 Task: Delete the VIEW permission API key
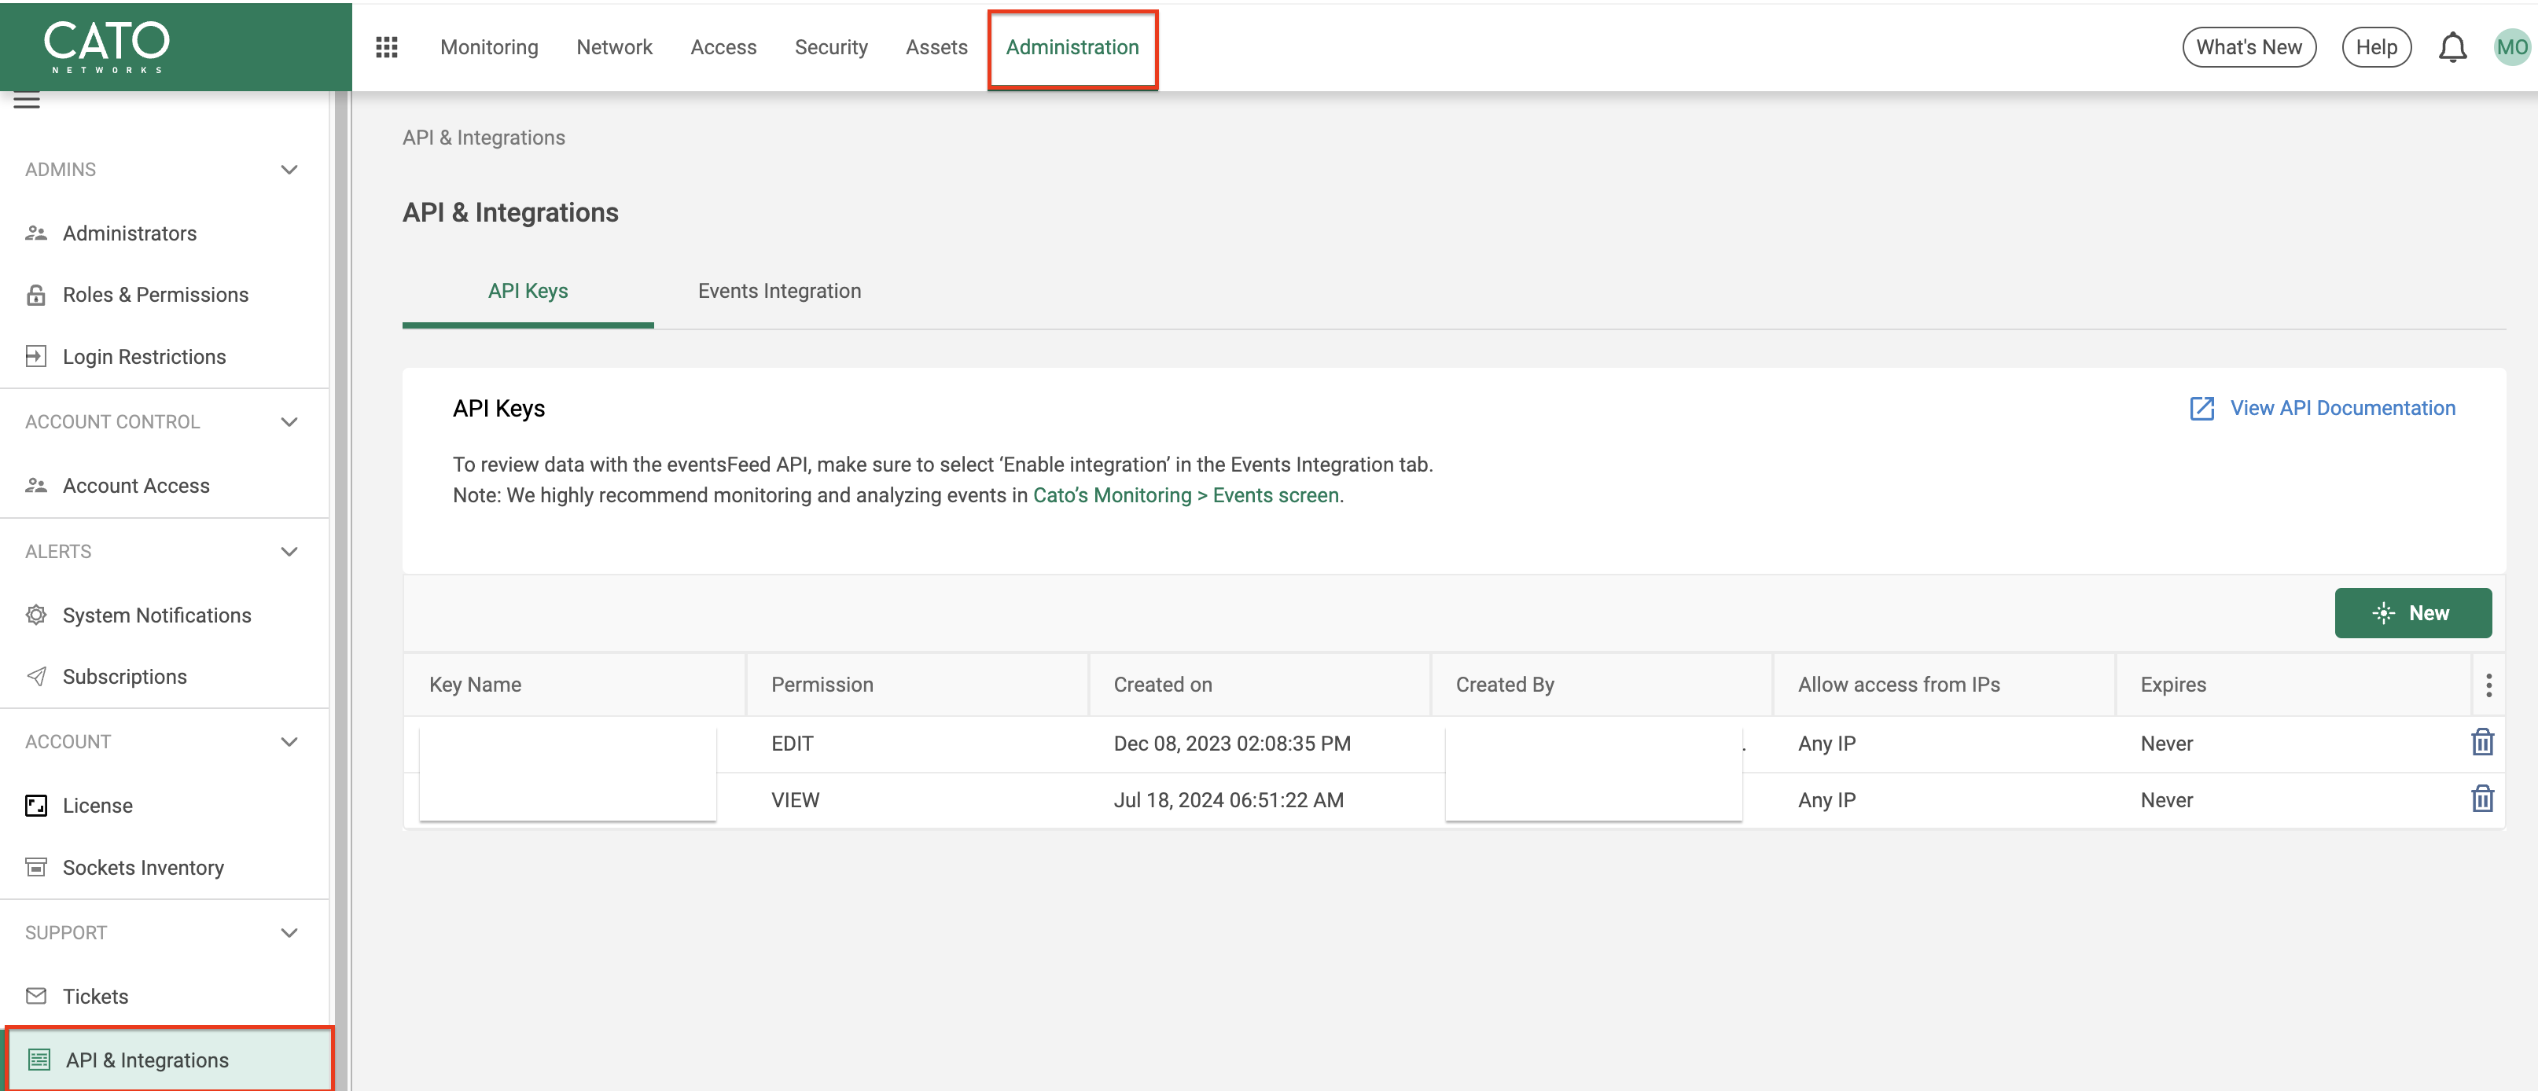2482,799
